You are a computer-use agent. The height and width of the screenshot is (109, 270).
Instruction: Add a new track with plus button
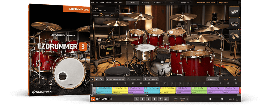pyautogui.click(x=235, y=79)
